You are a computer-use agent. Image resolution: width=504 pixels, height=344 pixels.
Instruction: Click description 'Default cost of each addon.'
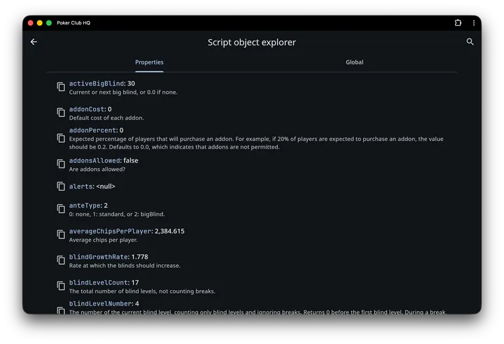tap(106, 118)
